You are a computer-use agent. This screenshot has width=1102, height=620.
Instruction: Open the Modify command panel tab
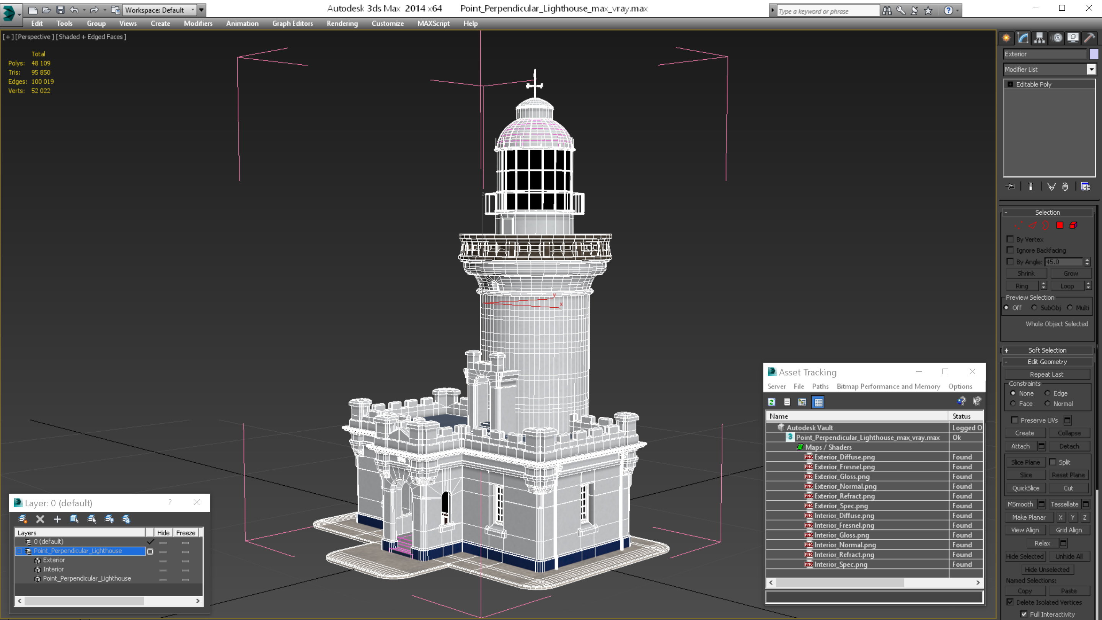pos(1023,38)
